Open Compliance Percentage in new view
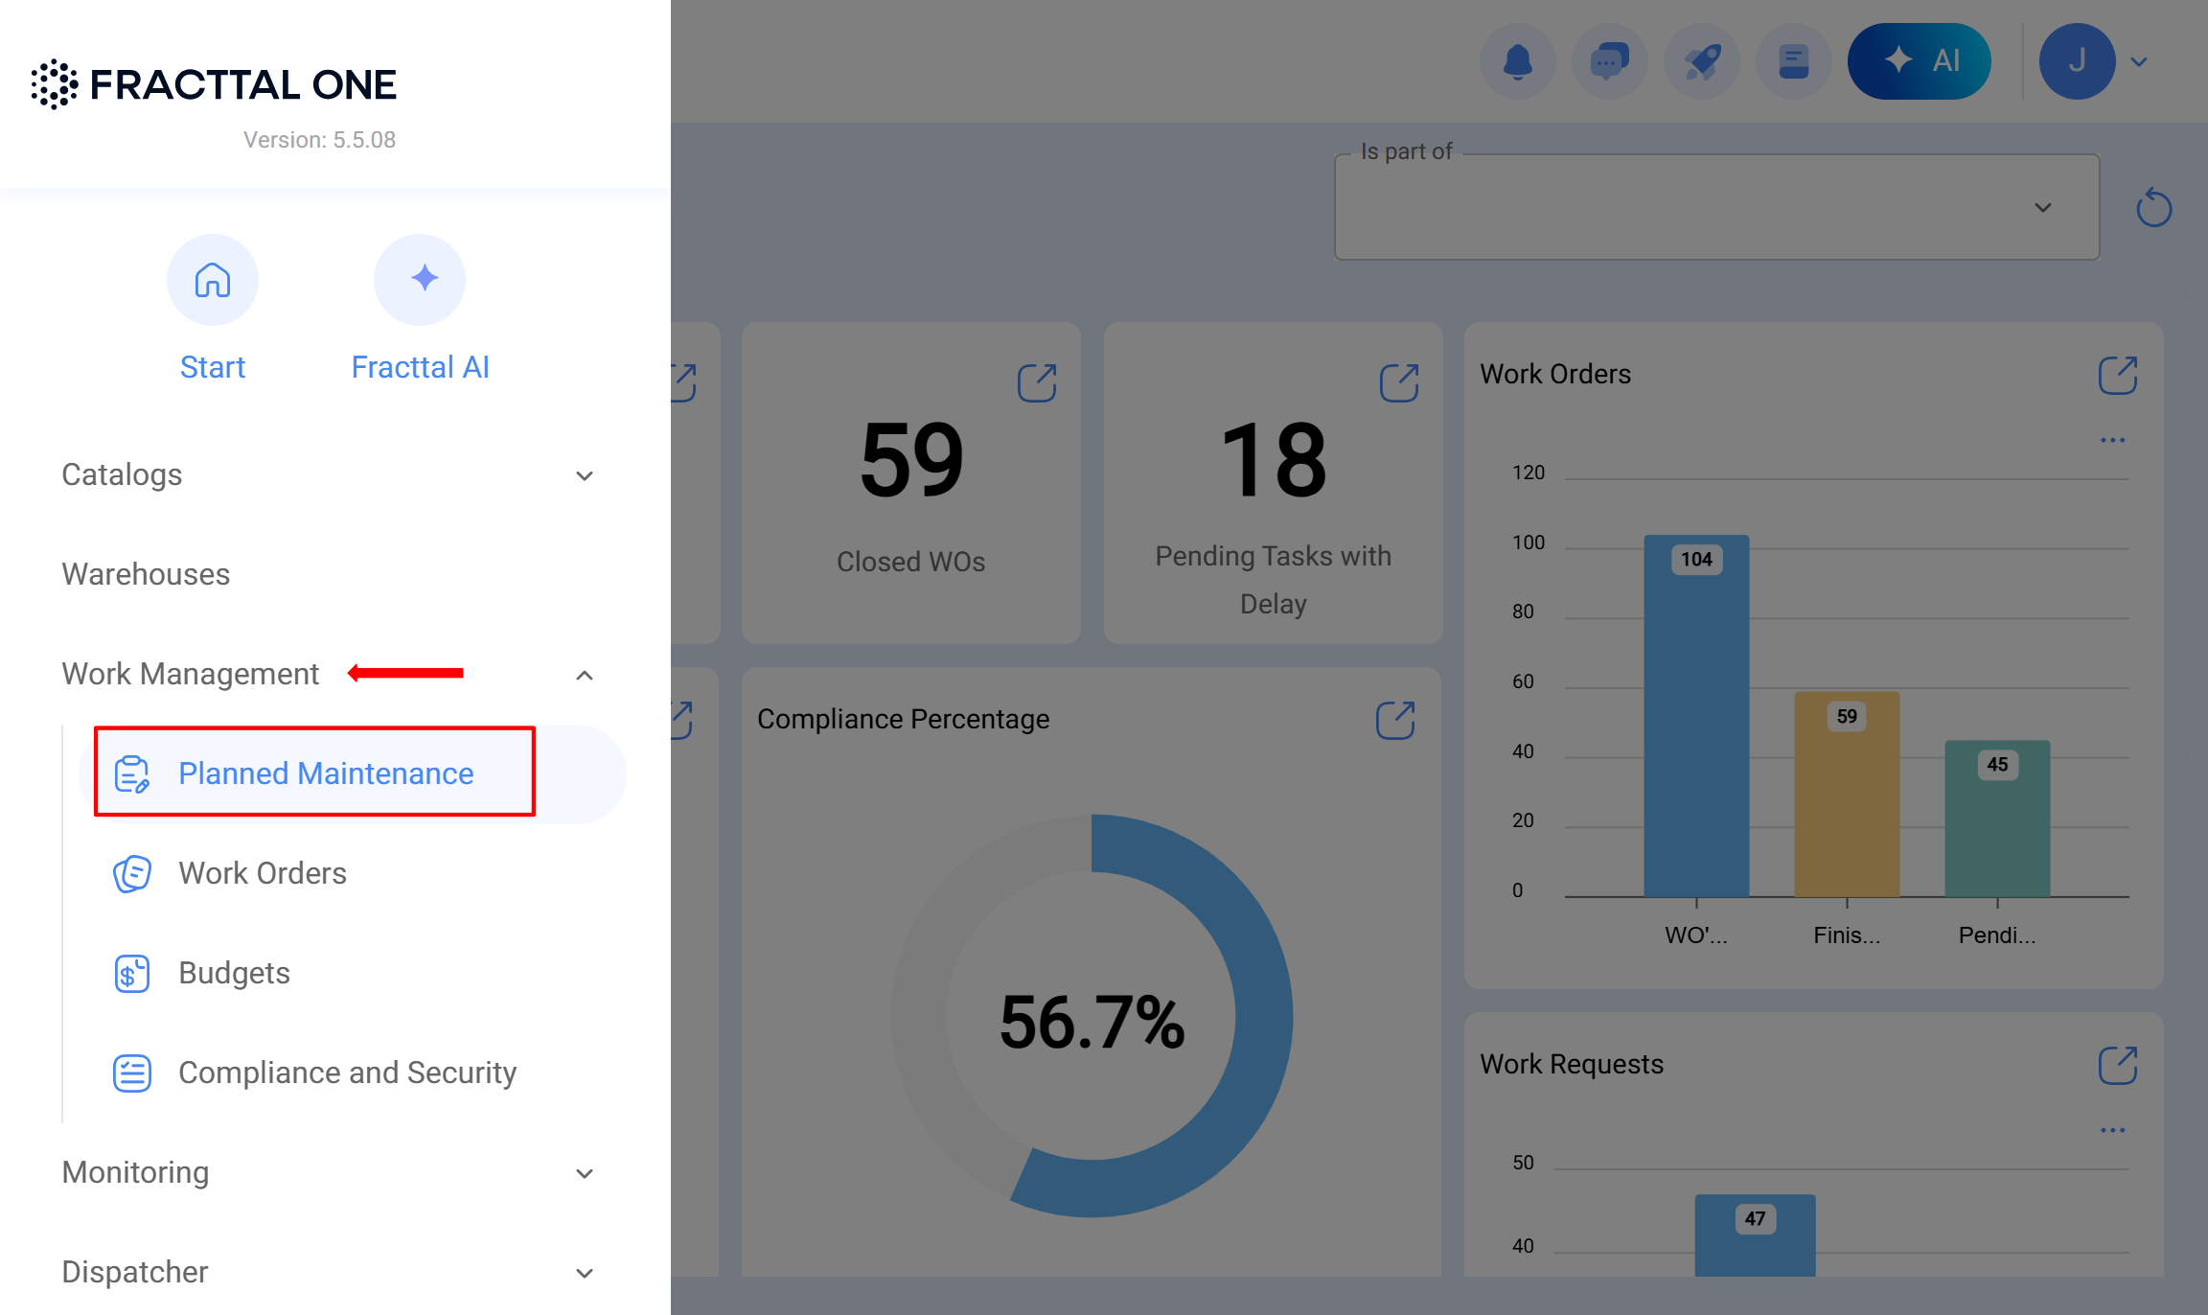 pyautogui.click(x=1395, y=720)
